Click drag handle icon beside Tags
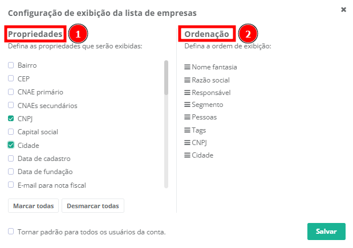Viewport: 353px width, 248px height. point(187,130)
